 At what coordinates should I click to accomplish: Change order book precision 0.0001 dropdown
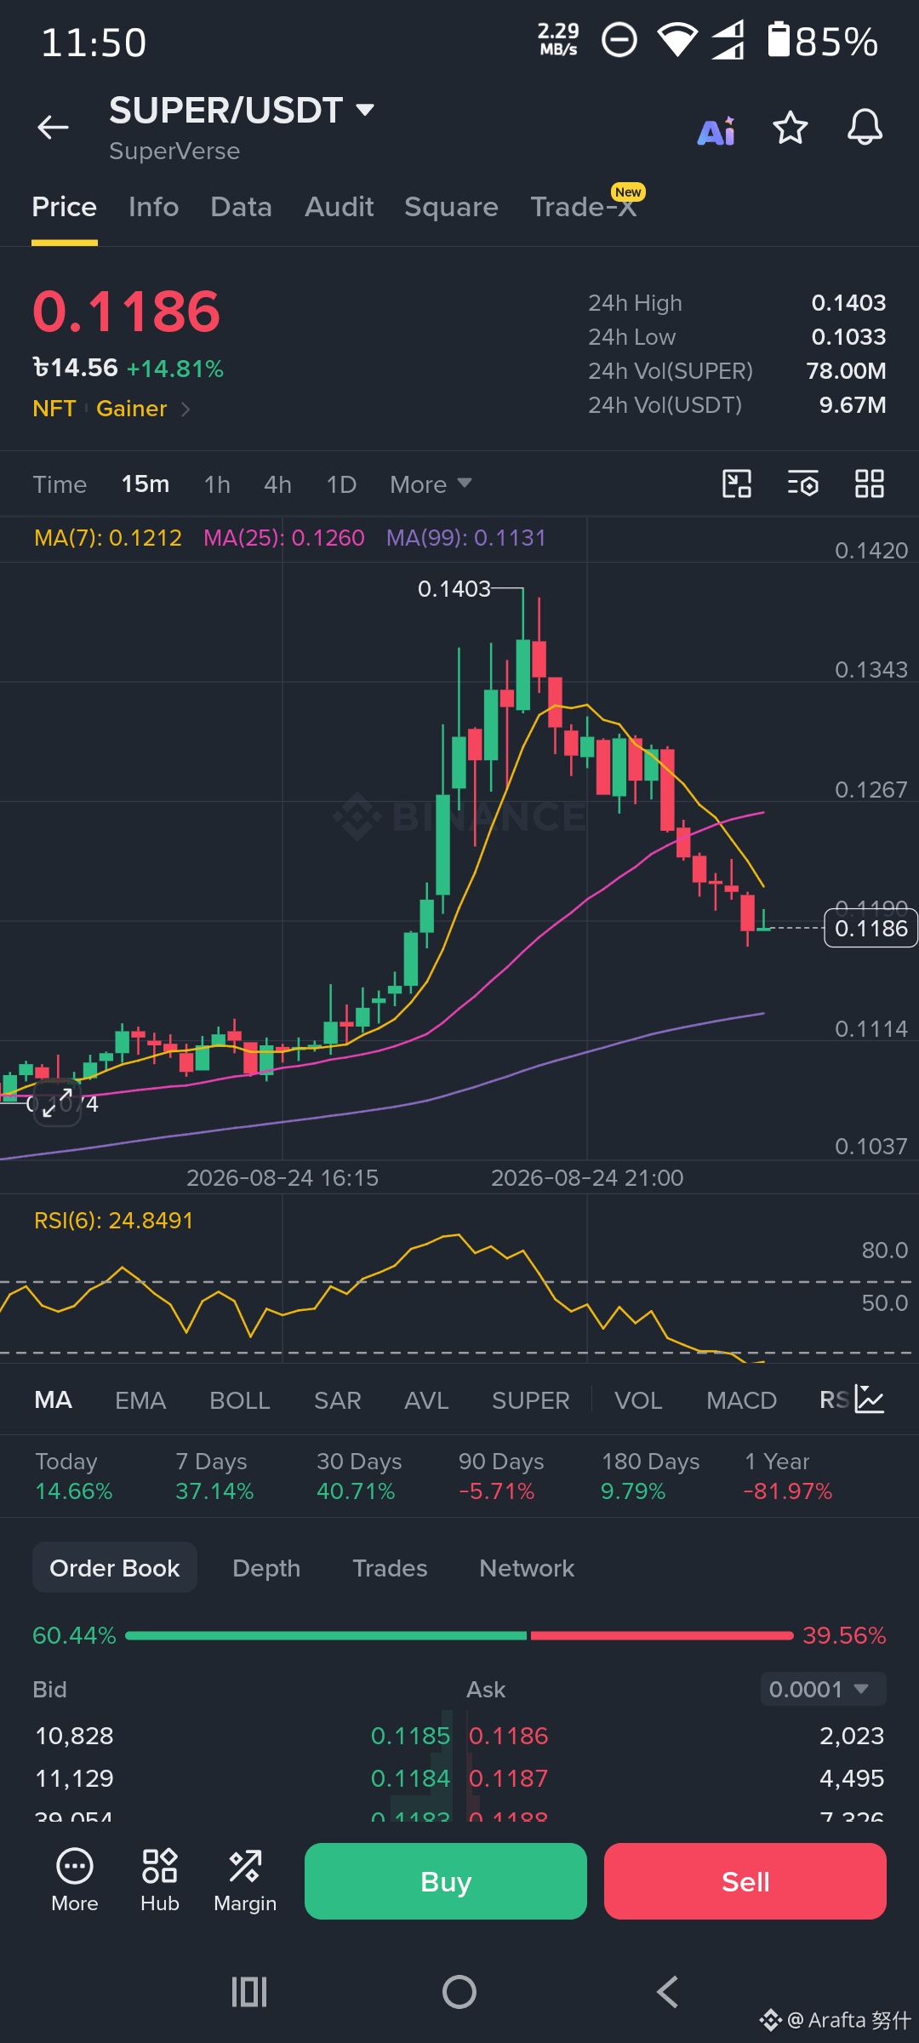pyautogui.click(x=823, y=1689)
